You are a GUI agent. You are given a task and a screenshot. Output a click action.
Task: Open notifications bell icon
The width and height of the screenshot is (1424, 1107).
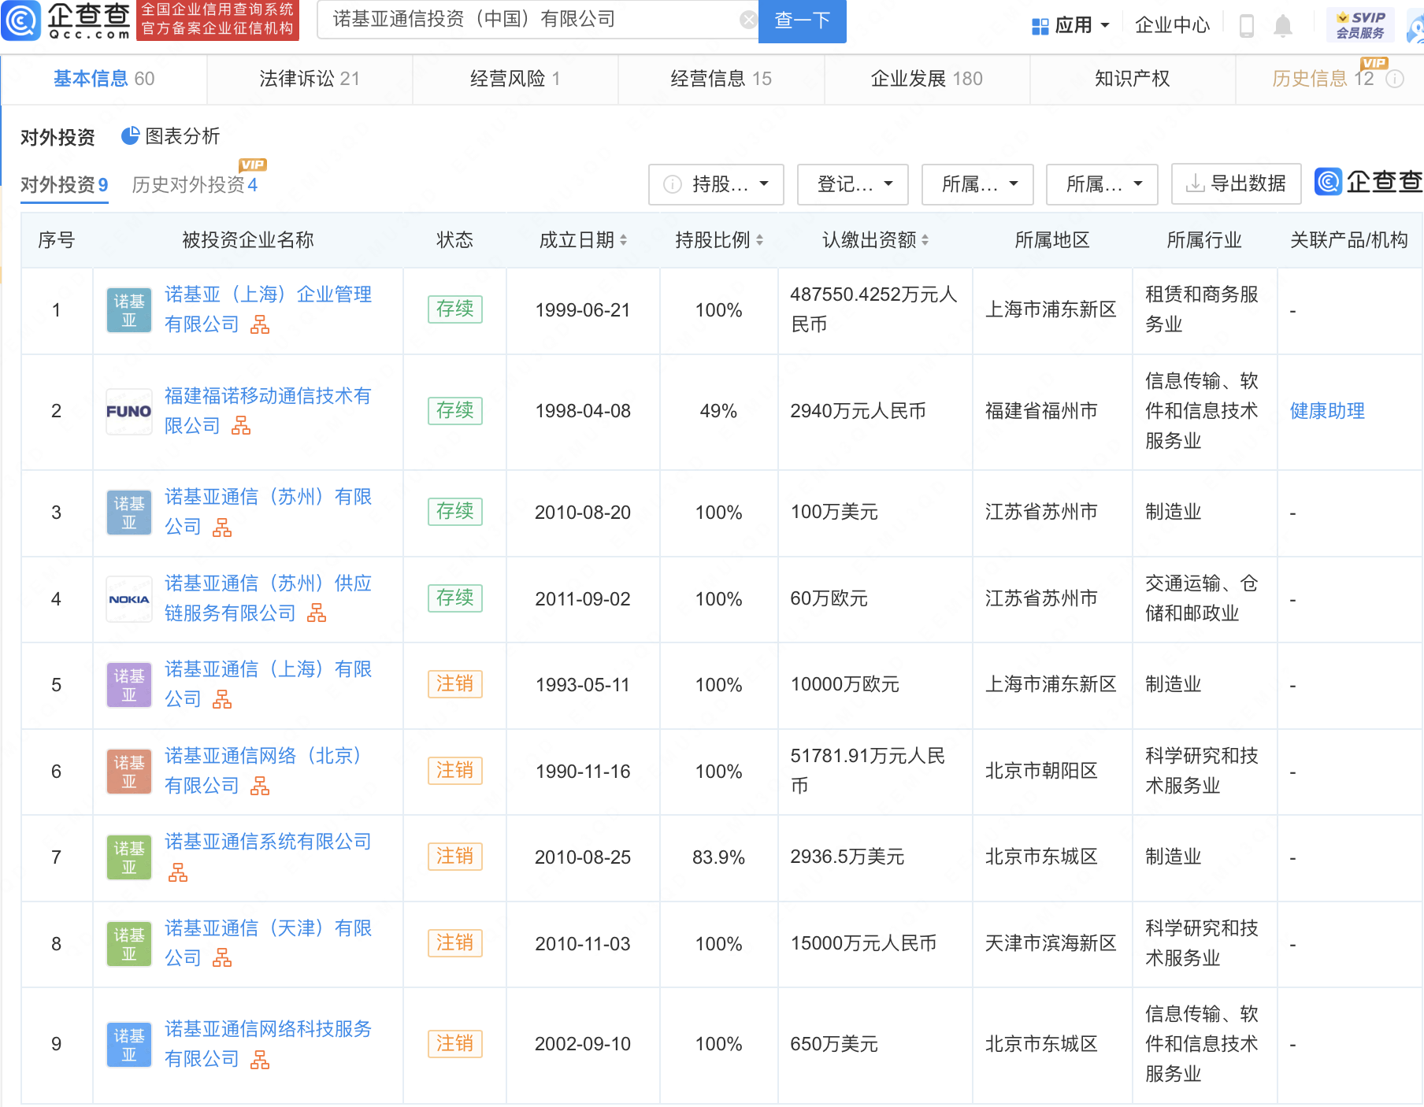tap(1283, 25)
